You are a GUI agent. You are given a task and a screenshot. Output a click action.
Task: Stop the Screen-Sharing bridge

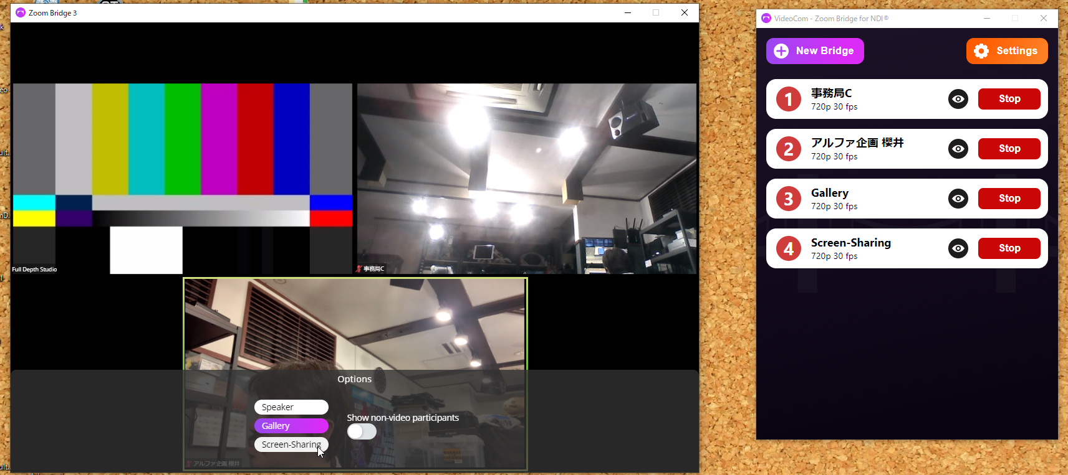(1009, 248)
